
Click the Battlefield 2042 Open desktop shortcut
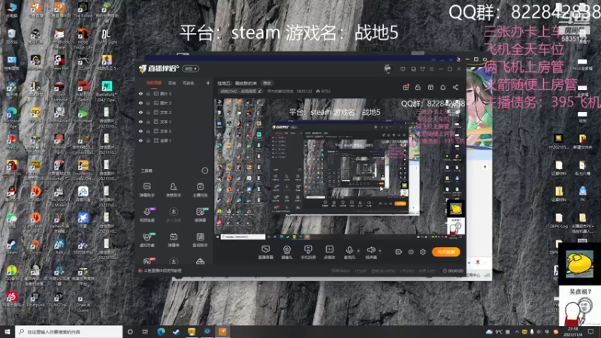pyautogui.click(x=107, y=90)
